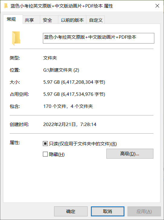
Task: Click the 类型: label
Action: tap(15, 58)
